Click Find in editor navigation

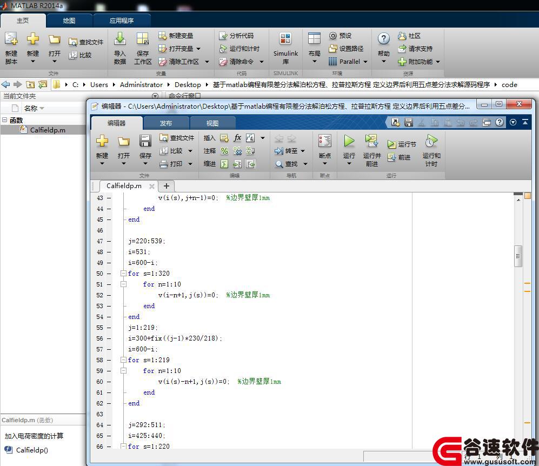tap(287, 164)
